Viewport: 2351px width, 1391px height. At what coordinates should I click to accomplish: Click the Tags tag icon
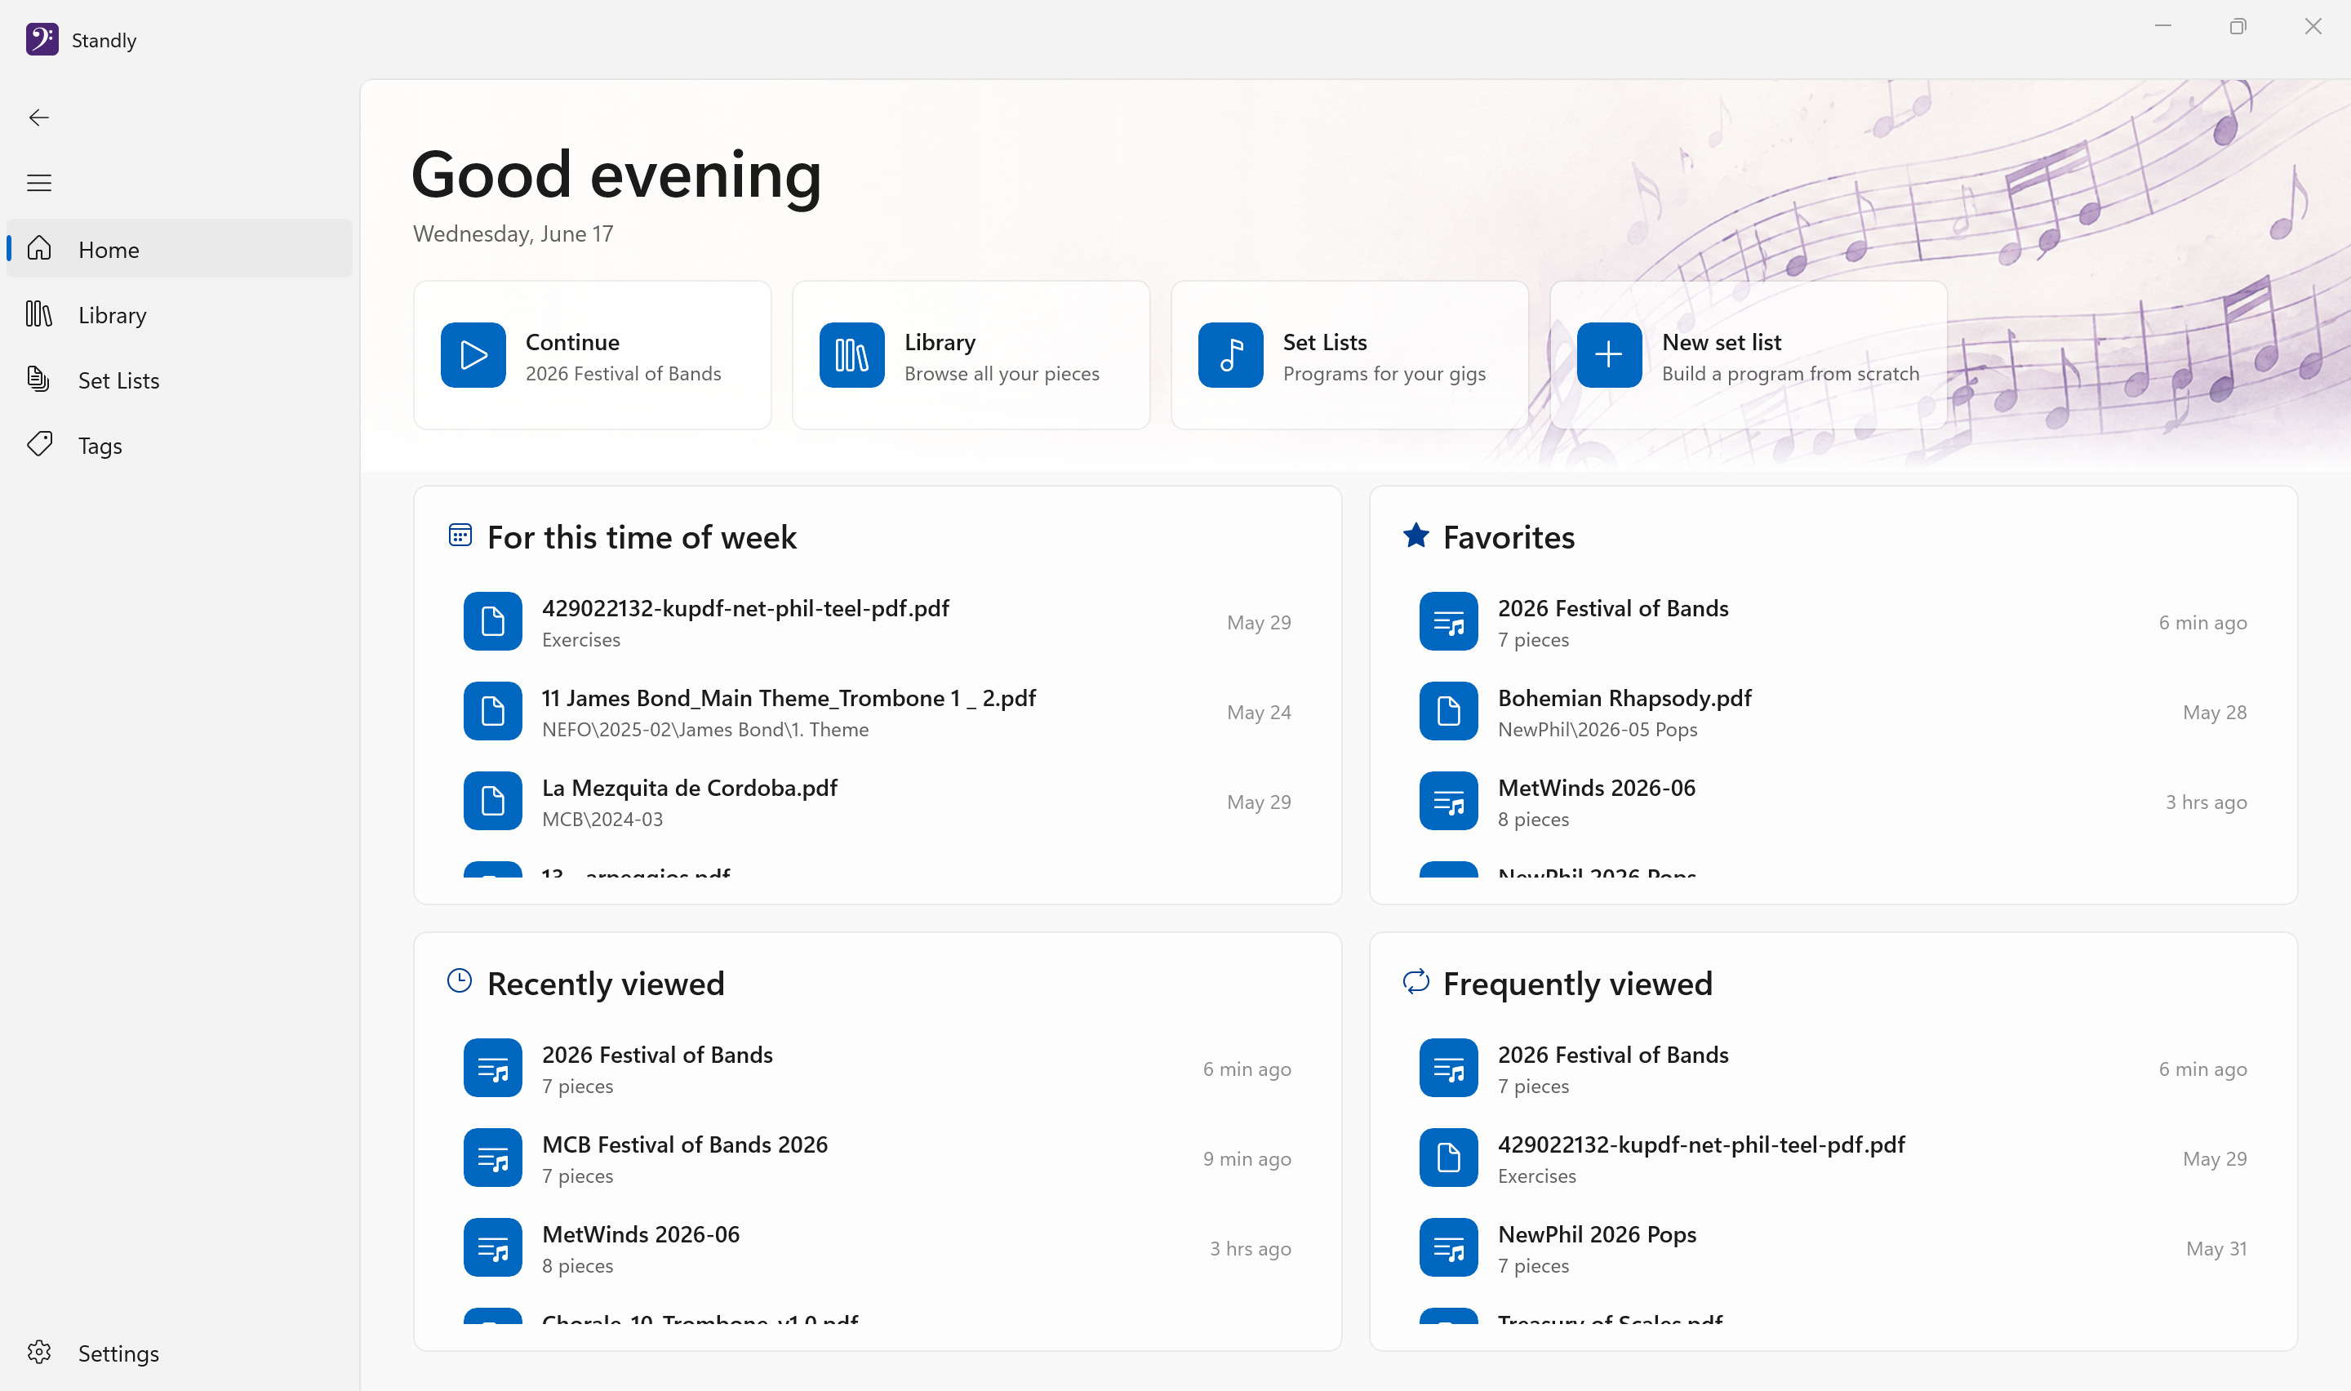(39, 444)
